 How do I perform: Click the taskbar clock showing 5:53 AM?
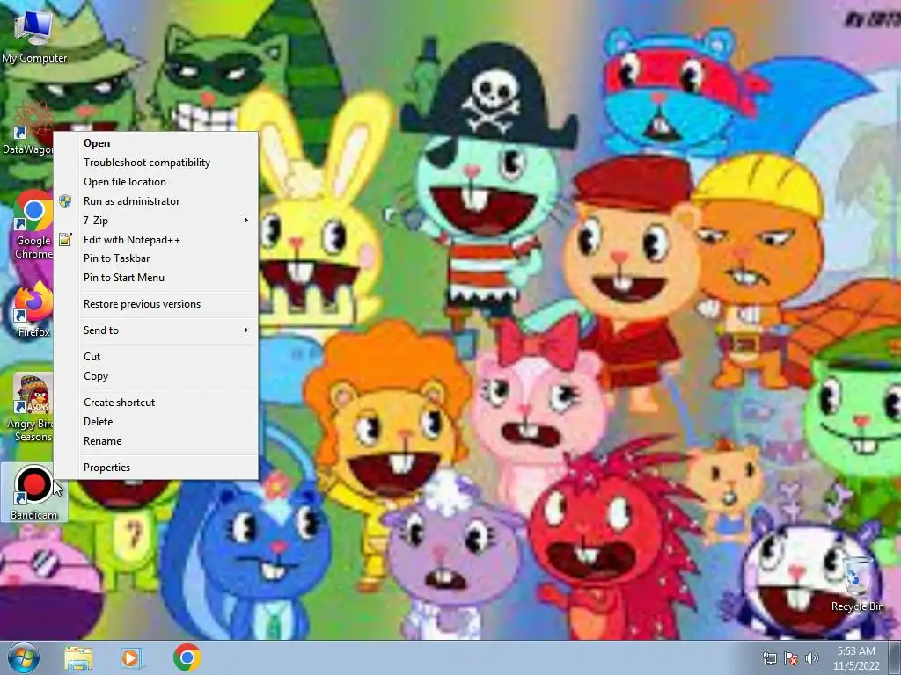tap(856, 658)
